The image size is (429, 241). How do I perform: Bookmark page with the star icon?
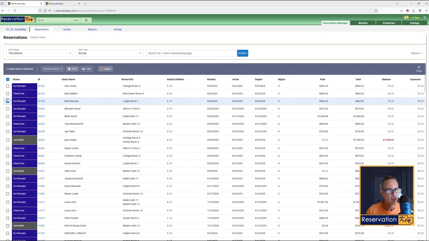376,11
